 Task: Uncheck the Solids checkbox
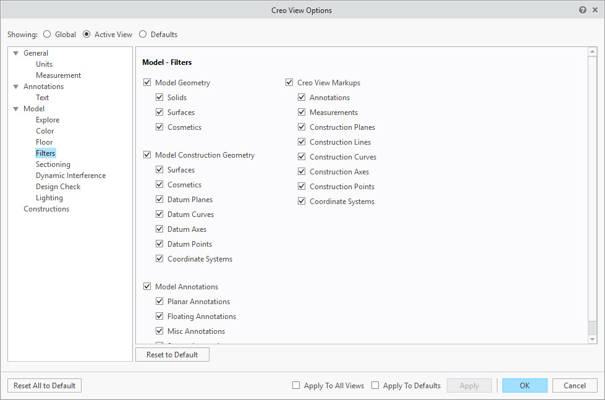pyautogui.click(x=159, y=97)
